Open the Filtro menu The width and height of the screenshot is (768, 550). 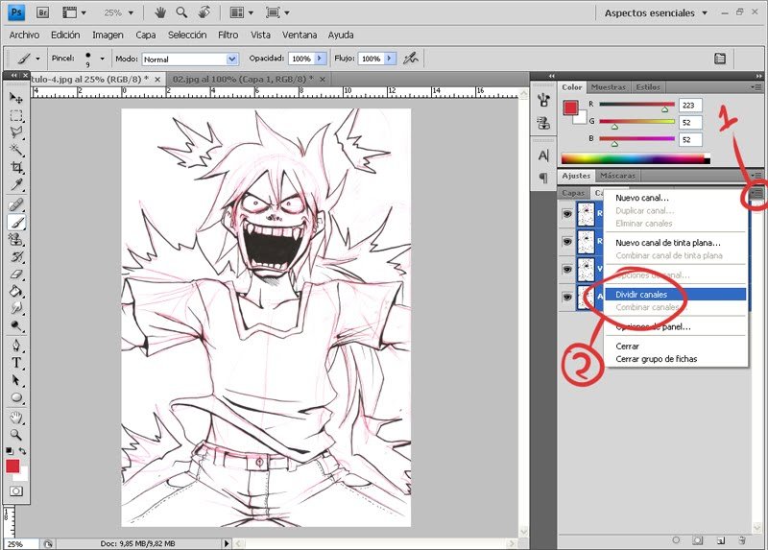[x=228, y=35]
